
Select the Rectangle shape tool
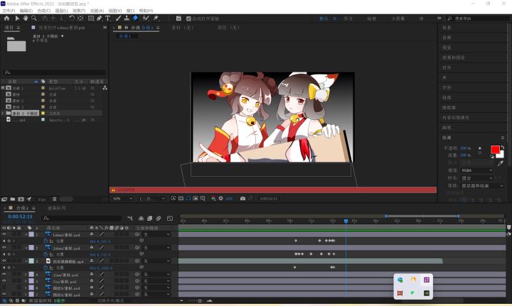click(x=90, y=18)
